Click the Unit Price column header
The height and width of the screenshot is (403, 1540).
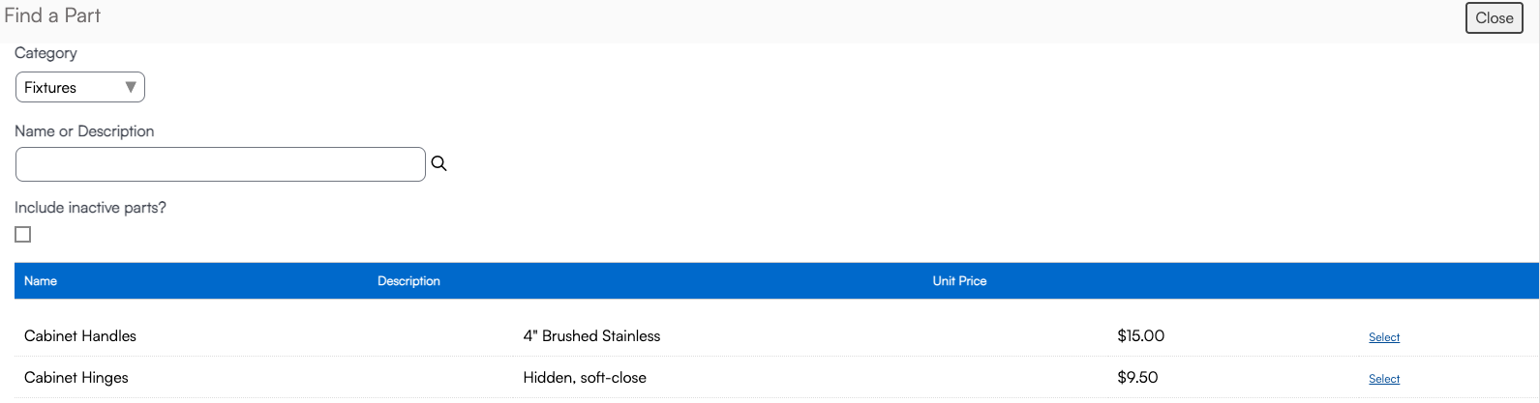coord(959,281)
